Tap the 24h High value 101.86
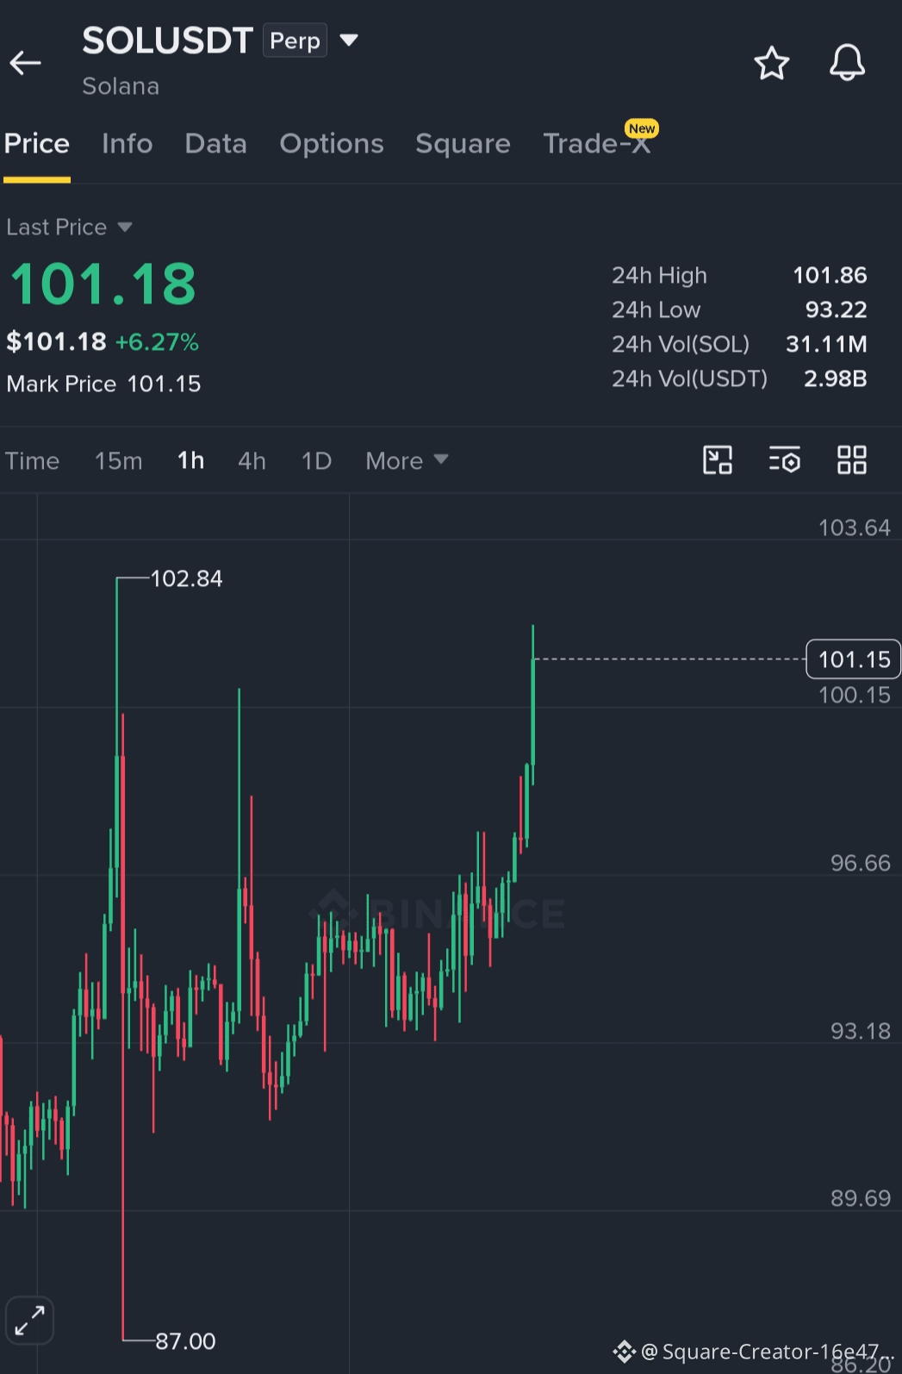The height and width of the screenshot is (1374, 902). (830, 276)
